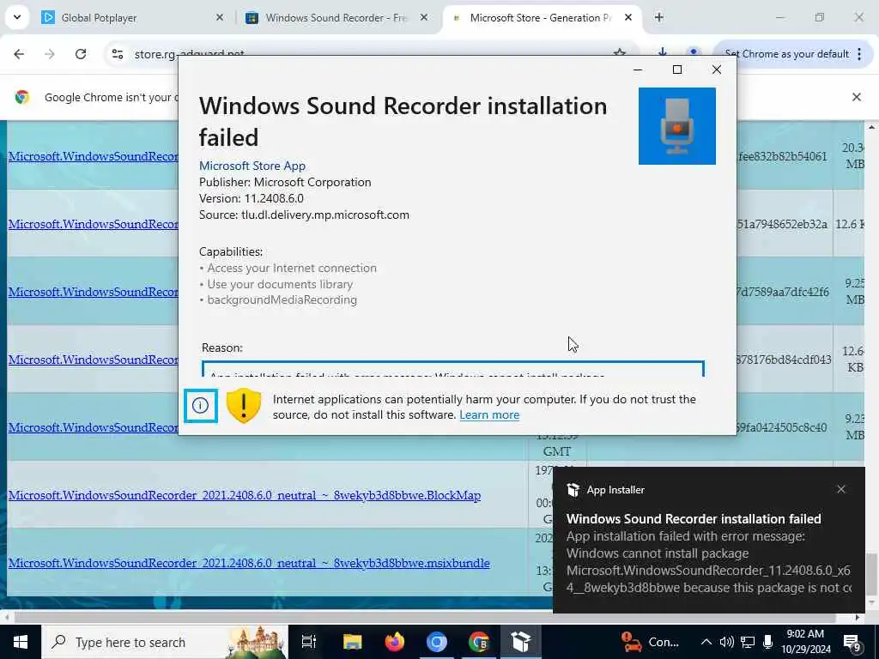Switch to Google Chrome in taskbar
879x659 pixels.
479,642
